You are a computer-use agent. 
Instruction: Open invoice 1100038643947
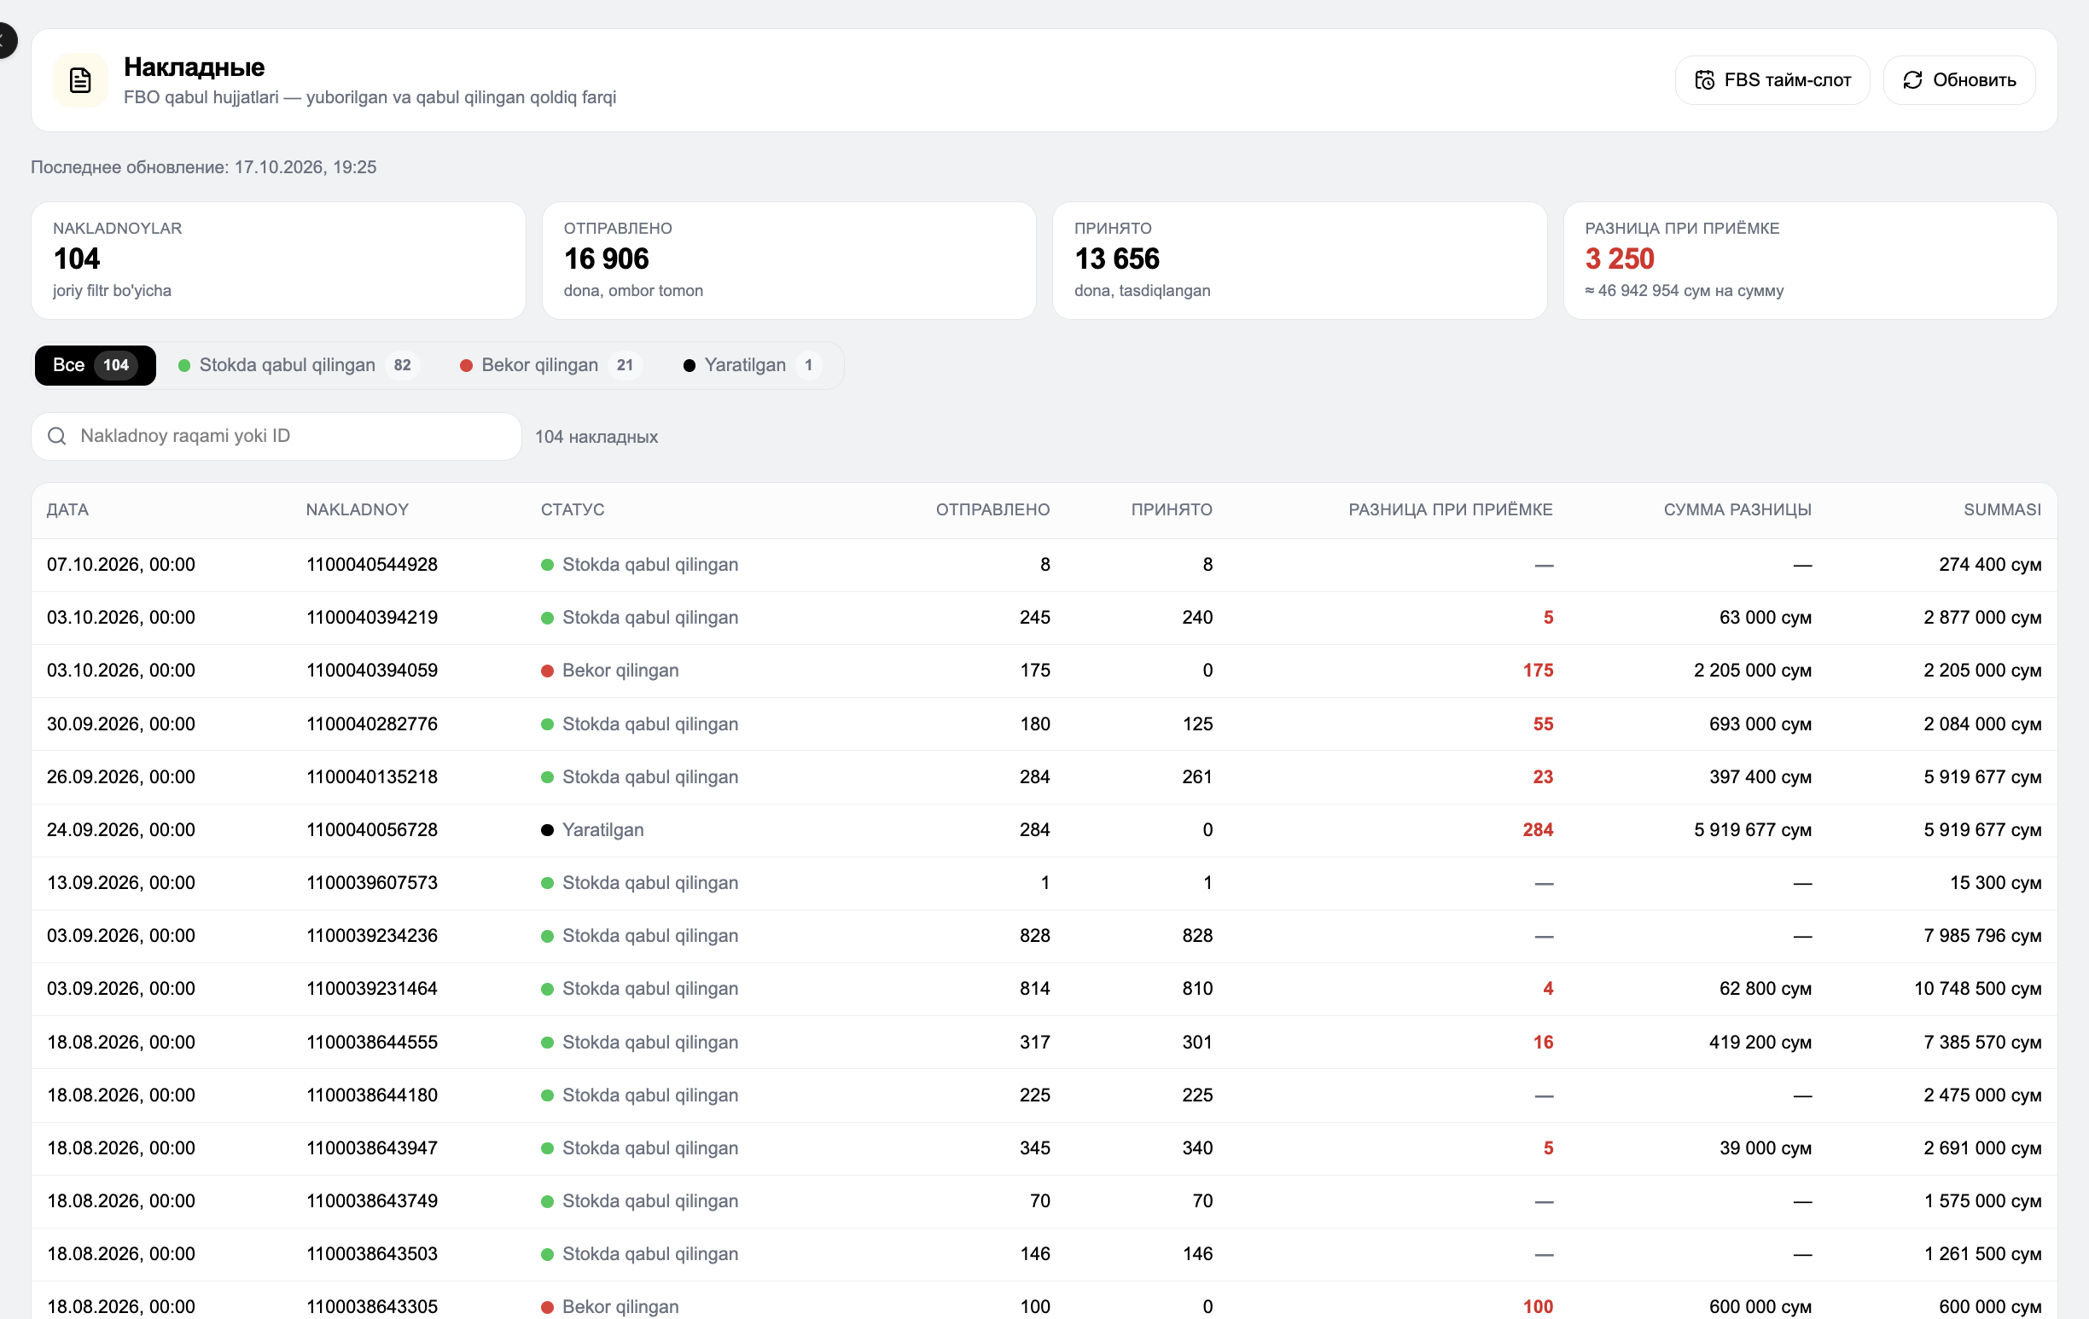(372, 1148)
